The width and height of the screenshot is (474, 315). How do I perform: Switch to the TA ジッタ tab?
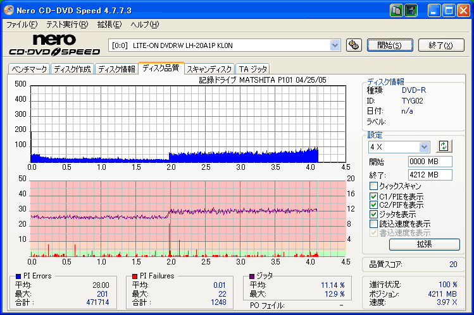click(253, 69)
